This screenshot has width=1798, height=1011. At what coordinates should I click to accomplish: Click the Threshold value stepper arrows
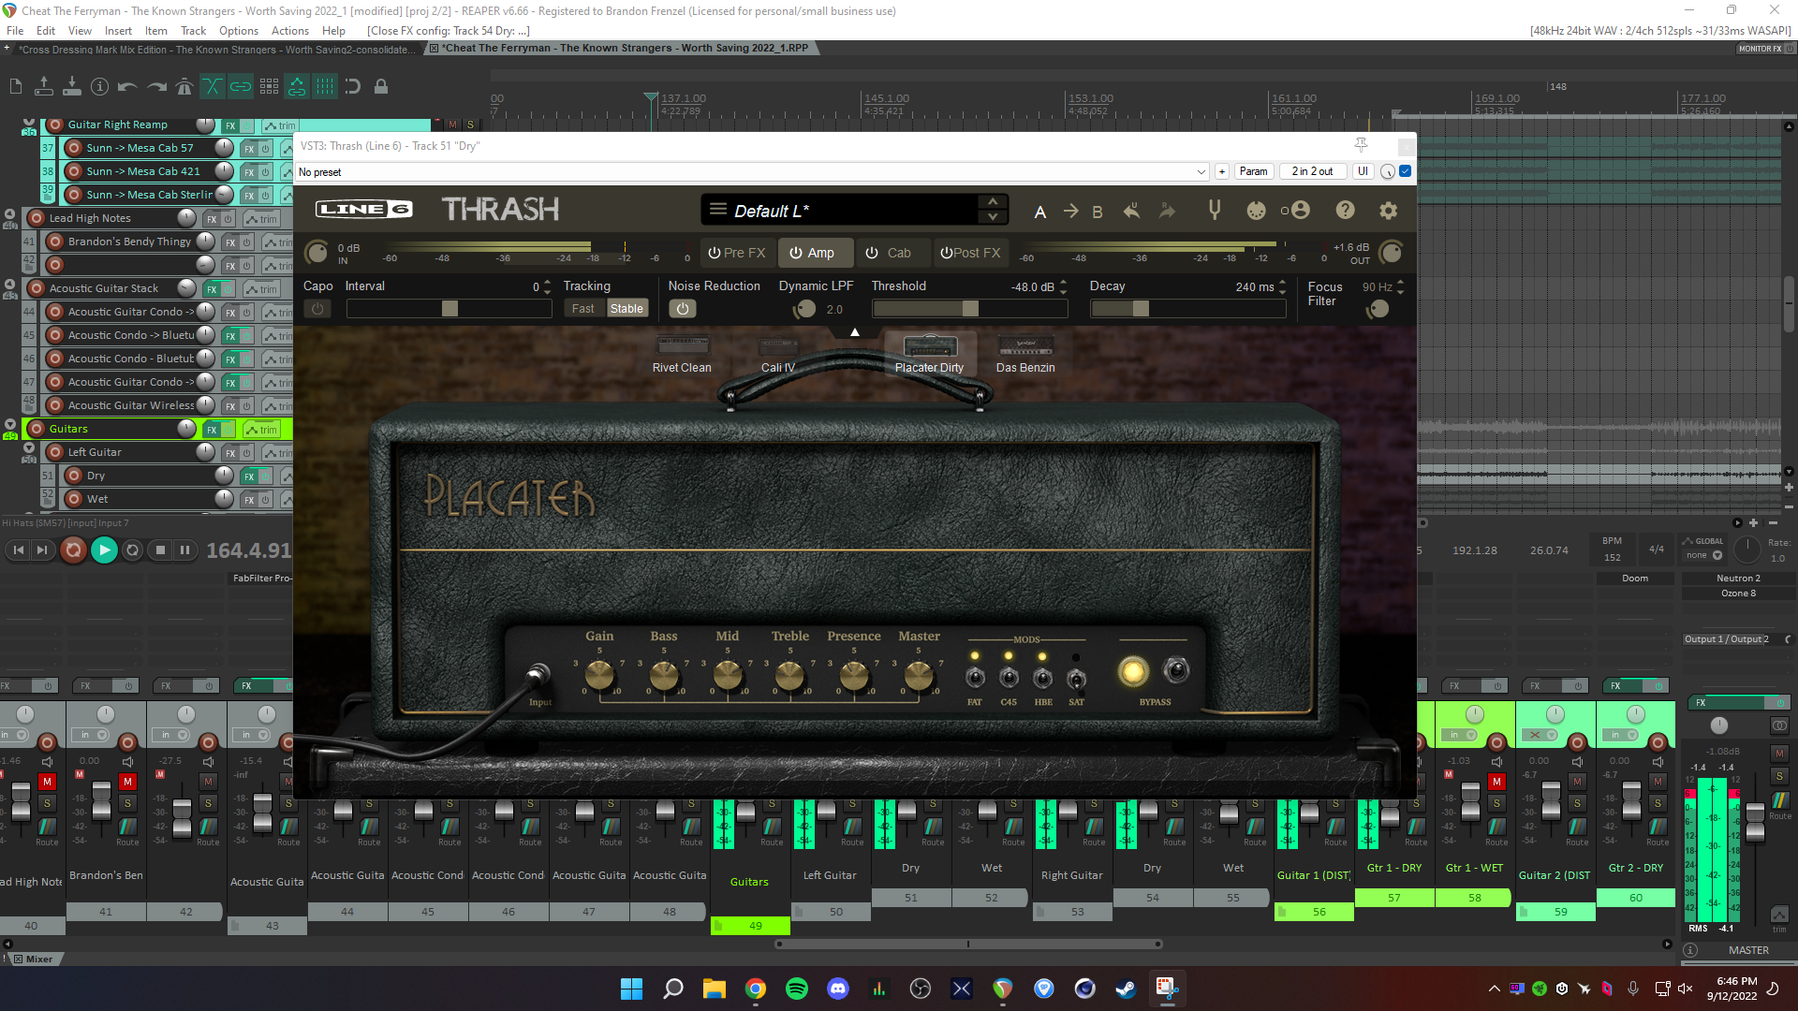pyautogui.click(x=1063, y=286)
